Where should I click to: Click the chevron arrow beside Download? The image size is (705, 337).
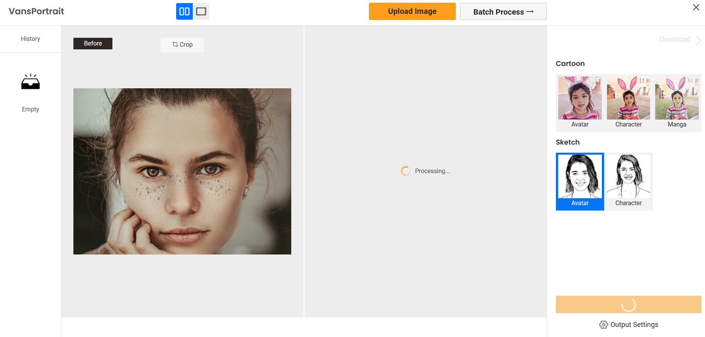tap(698, 40)
